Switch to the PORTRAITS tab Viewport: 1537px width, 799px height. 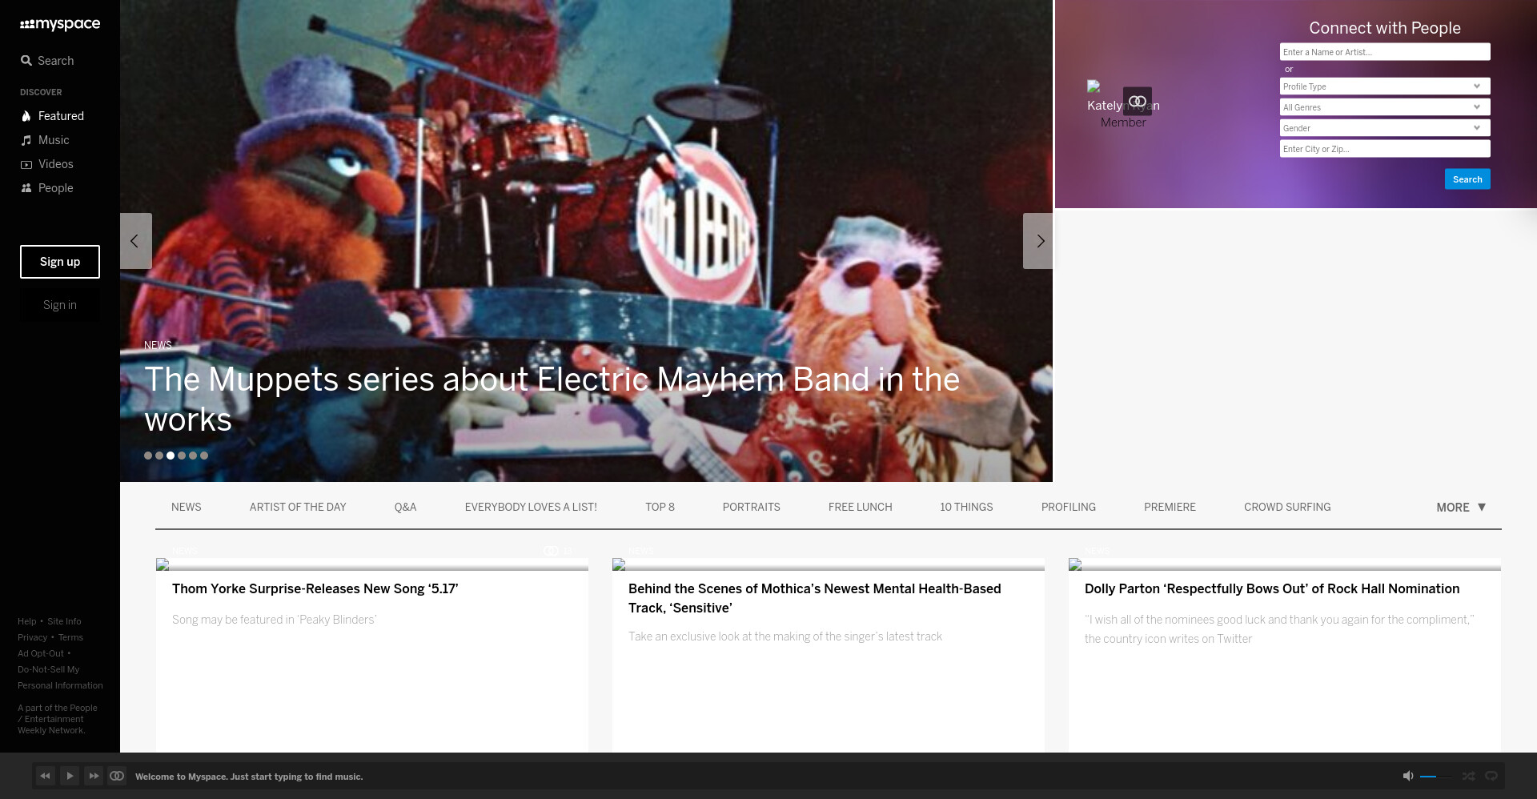click(751, 508)
